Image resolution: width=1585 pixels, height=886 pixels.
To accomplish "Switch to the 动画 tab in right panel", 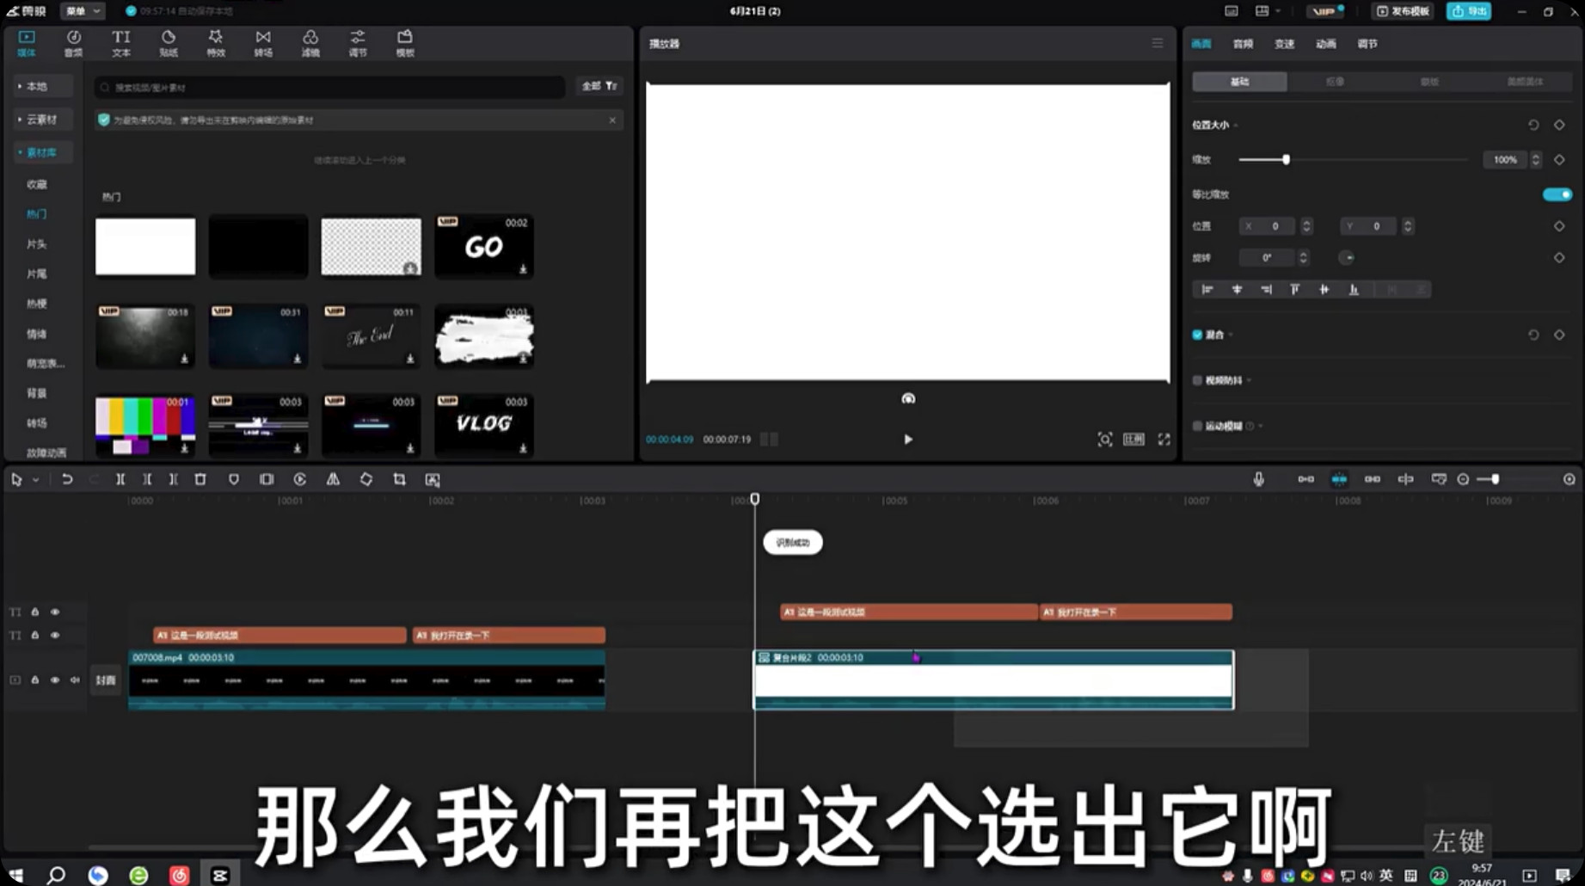I will click(x=1325, y=44).
